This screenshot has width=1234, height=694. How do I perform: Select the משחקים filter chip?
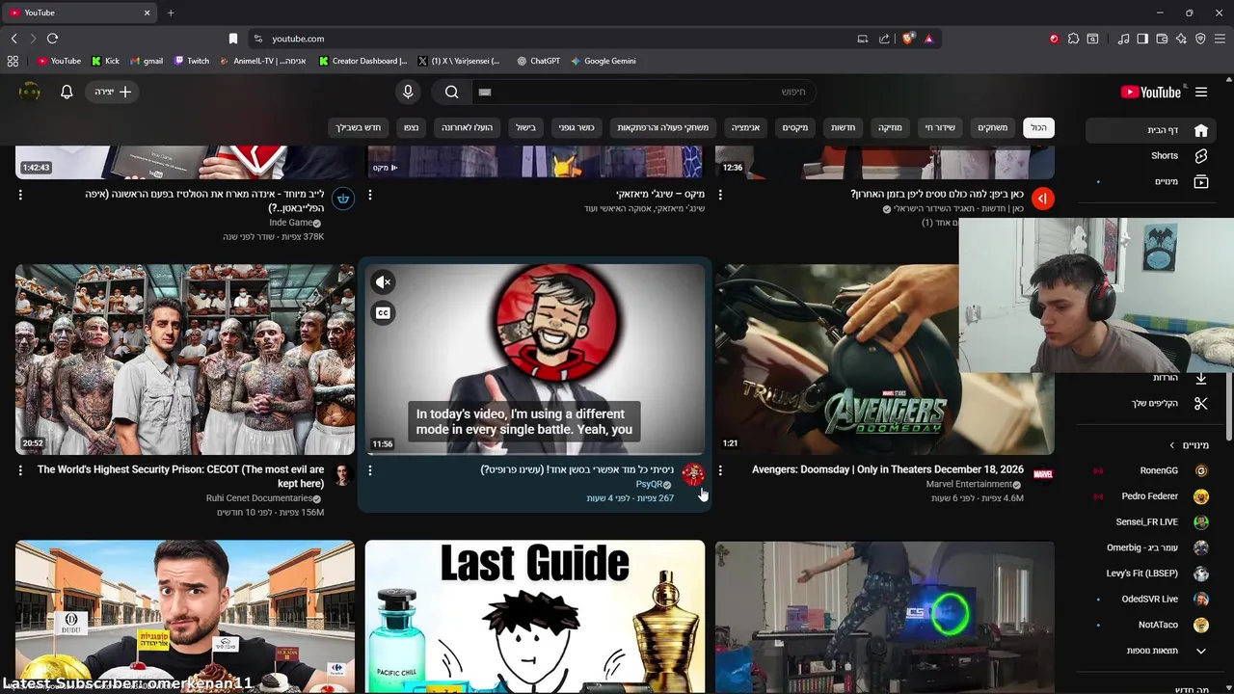coord(992,127)
